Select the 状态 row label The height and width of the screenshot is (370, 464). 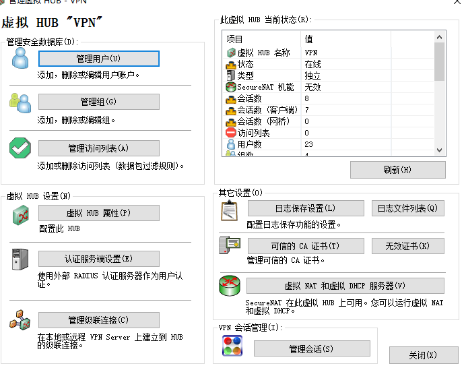245,64
